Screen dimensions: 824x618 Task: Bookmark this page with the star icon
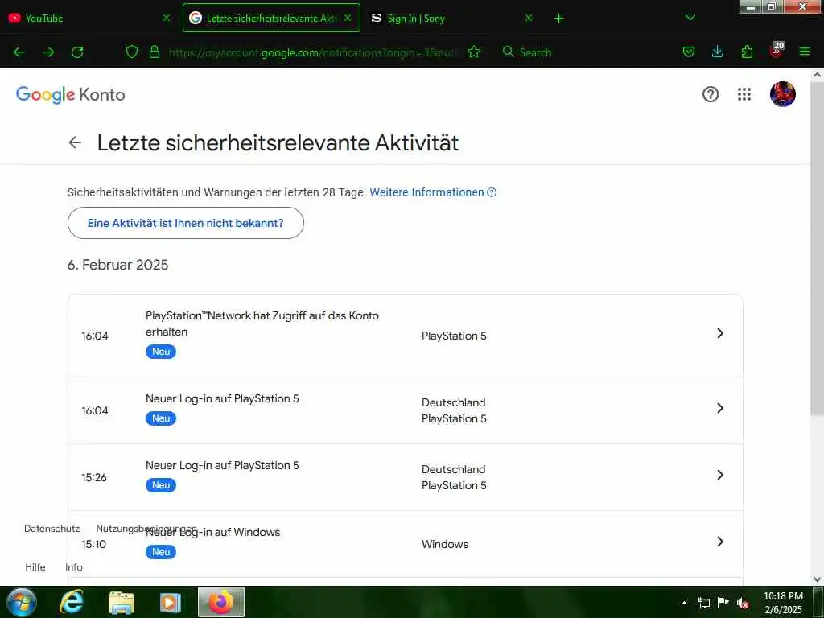[474, 51]
